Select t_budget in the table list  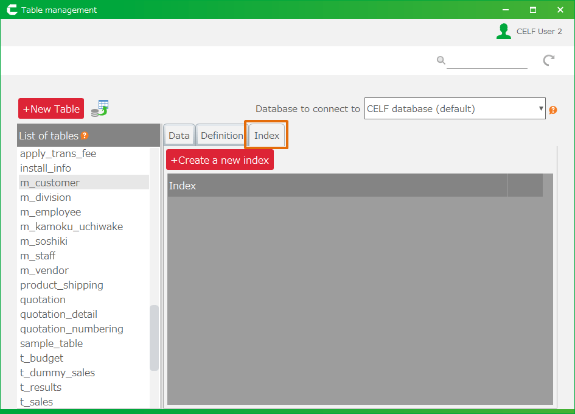click(x=41, y=358)
